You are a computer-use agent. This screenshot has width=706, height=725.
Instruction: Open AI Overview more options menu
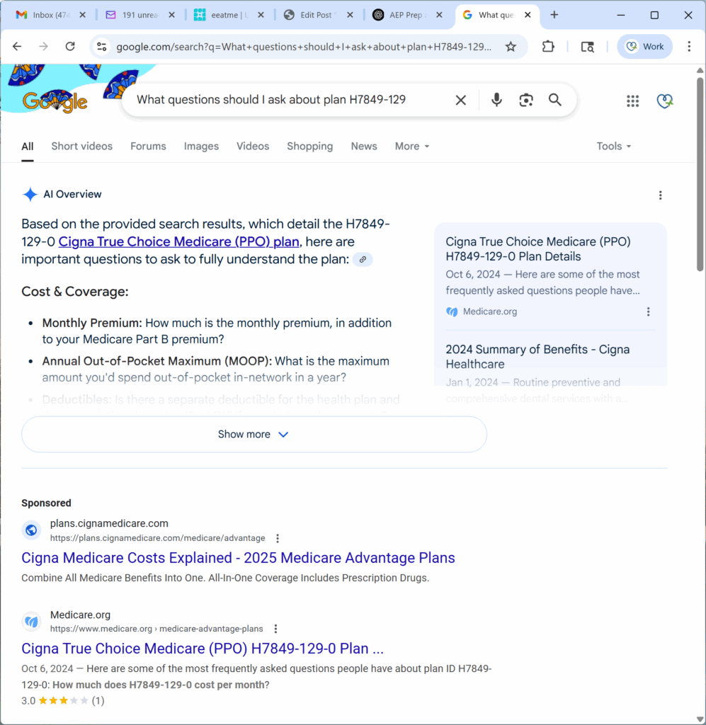(x=660, y=195)
